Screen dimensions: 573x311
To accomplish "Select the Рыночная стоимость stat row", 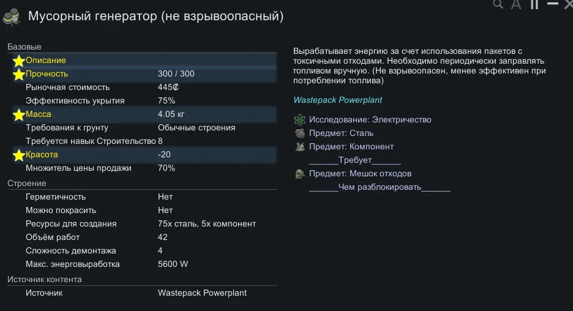I will click(x=142, y=88).
